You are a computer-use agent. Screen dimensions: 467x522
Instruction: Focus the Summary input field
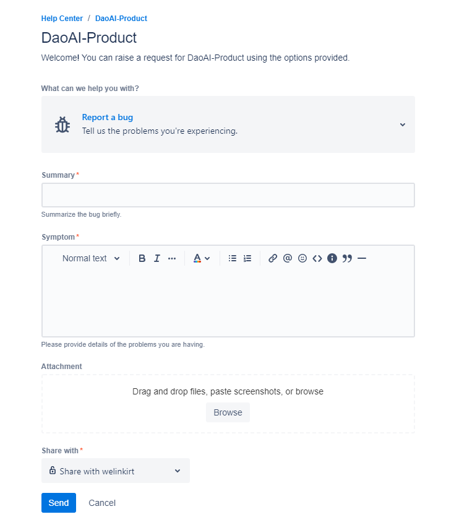pos(228,195)
